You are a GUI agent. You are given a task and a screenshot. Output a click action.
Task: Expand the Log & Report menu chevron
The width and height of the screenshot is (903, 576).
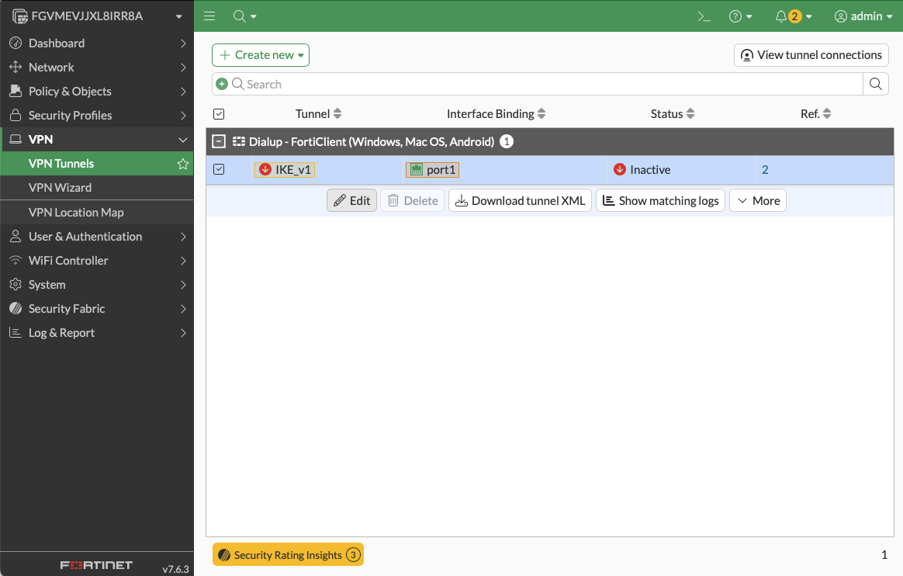[x=183, y=333]
